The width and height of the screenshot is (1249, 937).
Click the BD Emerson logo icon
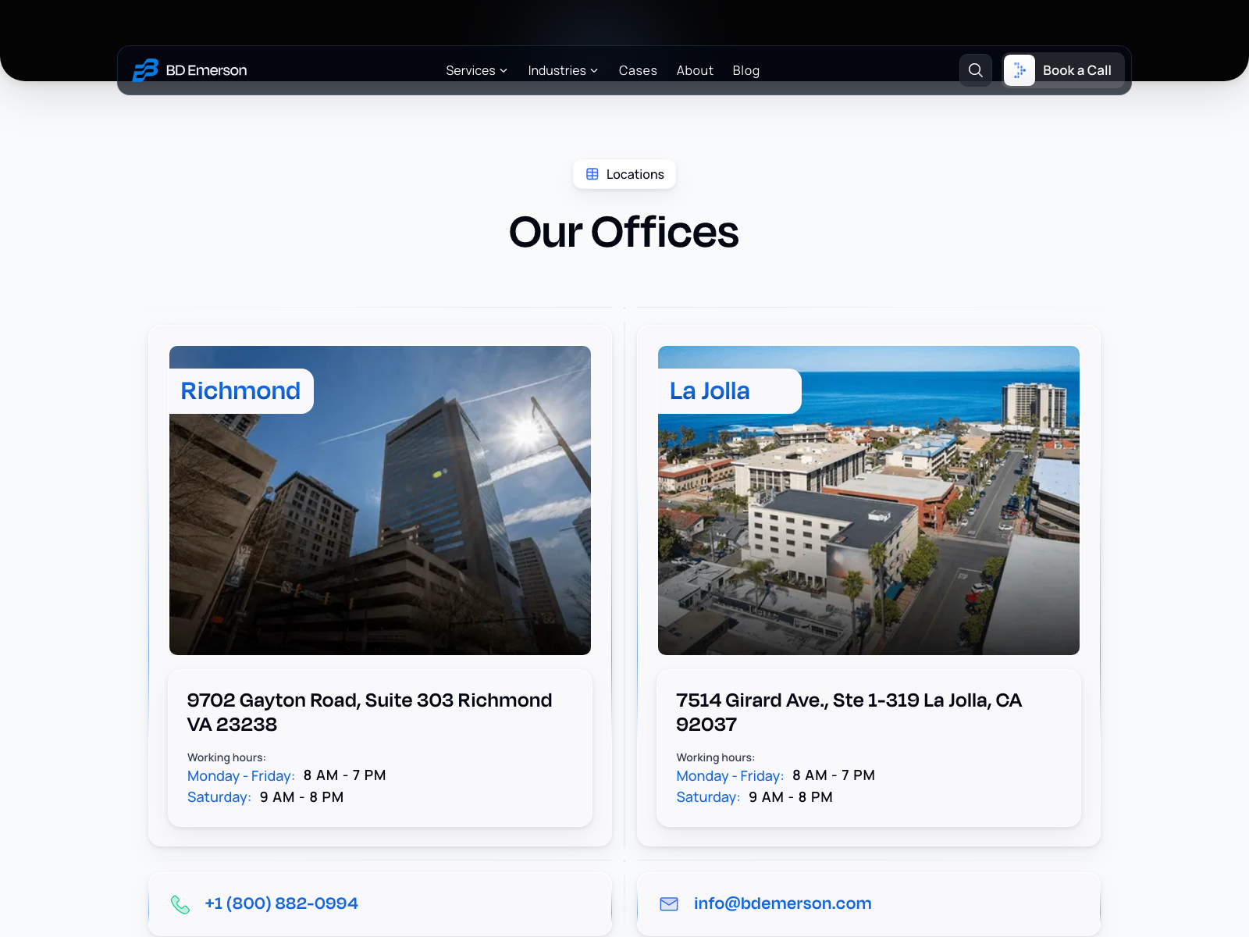pyautogui.click(x=145, y=70)
